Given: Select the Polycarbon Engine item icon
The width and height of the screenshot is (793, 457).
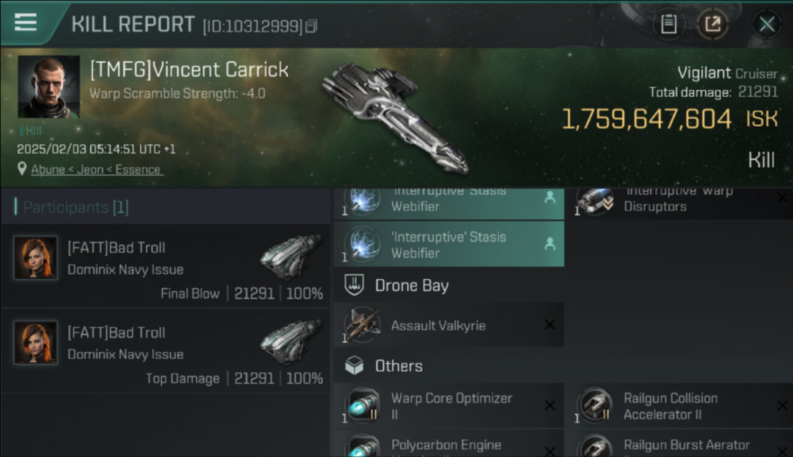Looking at the screenshot, I should click(362, 445).
